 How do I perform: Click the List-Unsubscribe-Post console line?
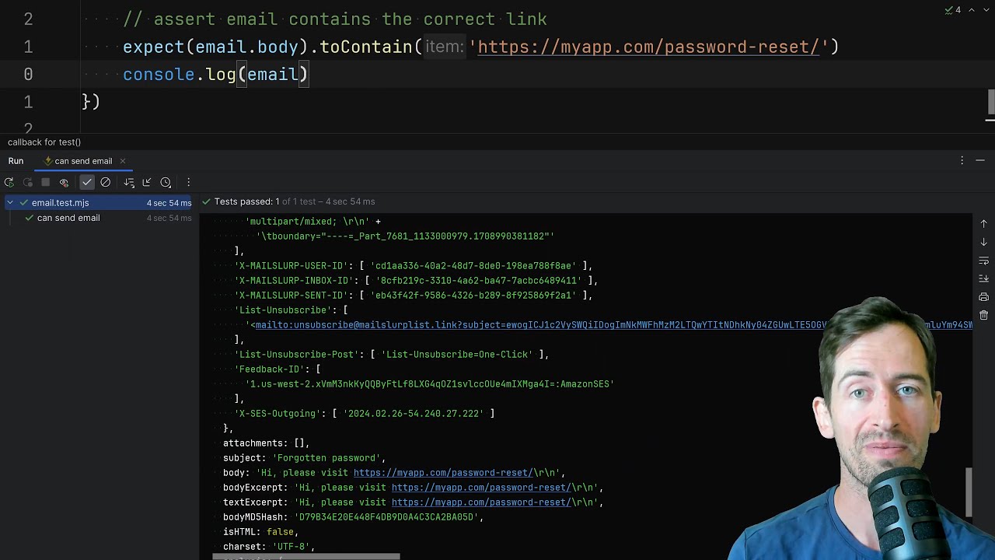tap(392, 355)
